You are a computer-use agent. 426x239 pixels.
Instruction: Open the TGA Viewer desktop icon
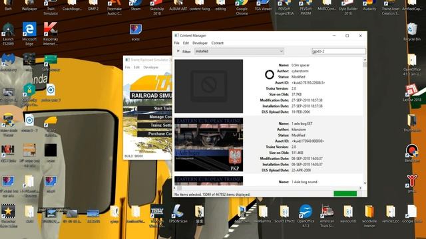tap(263, 5)
